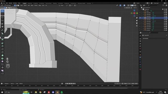The height and width of the screenshot is (94, 168).
Task: Open the Render menu
Action: [10, 3]
